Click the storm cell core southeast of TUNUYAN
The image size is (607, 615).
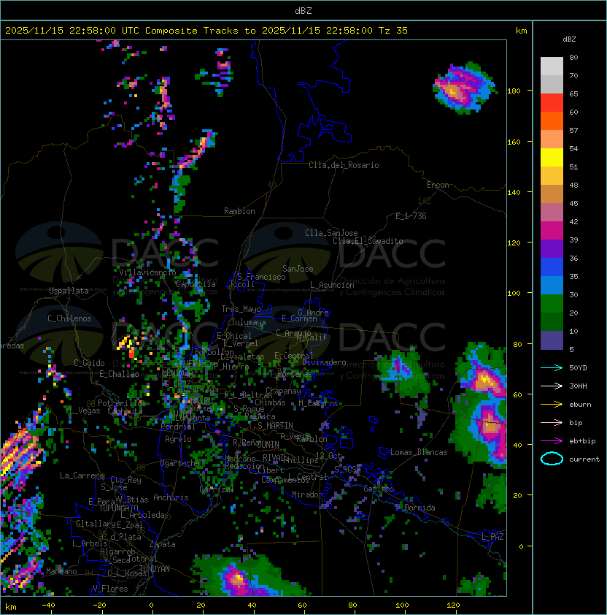click(x=238, y=578)
